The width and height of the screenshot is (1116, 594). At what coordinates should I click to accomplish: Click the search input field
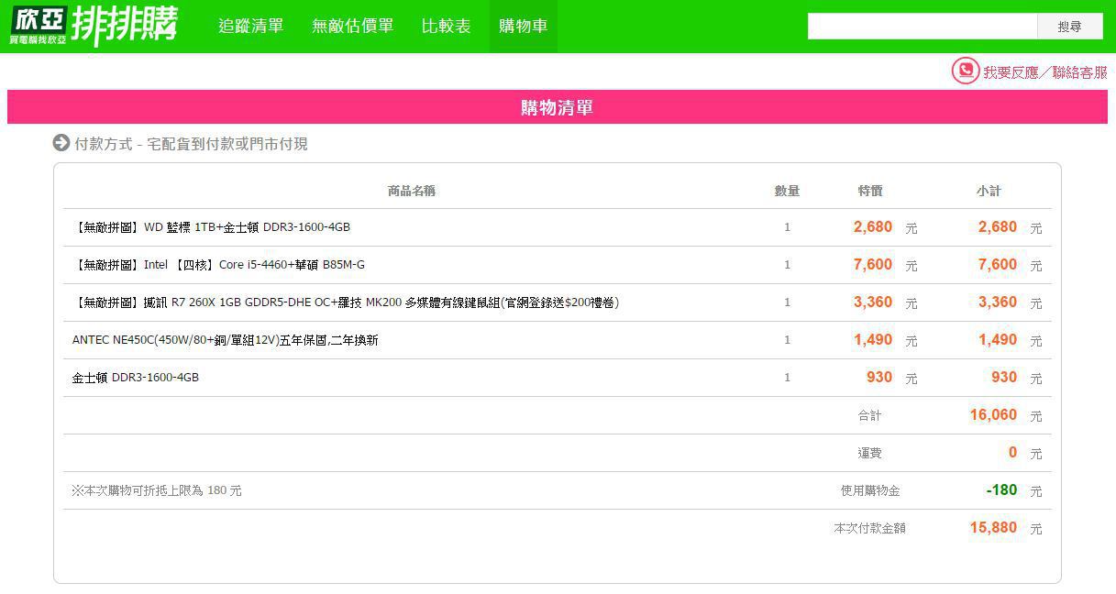923,27
